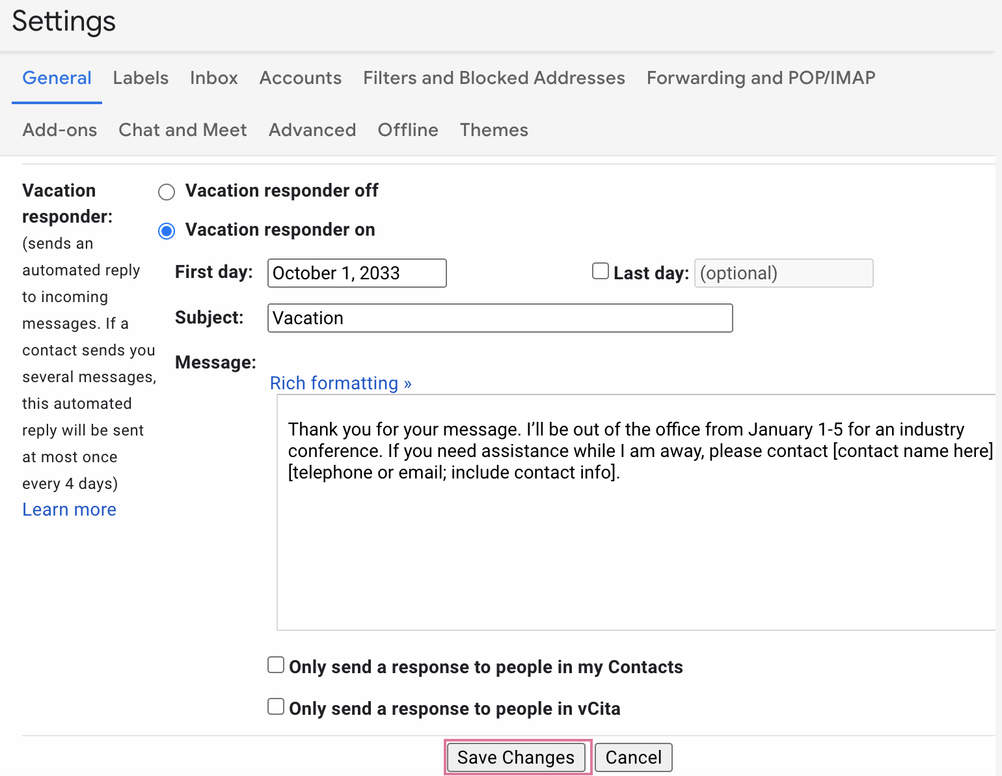Switch to the Offline tab

coord(407,130)
